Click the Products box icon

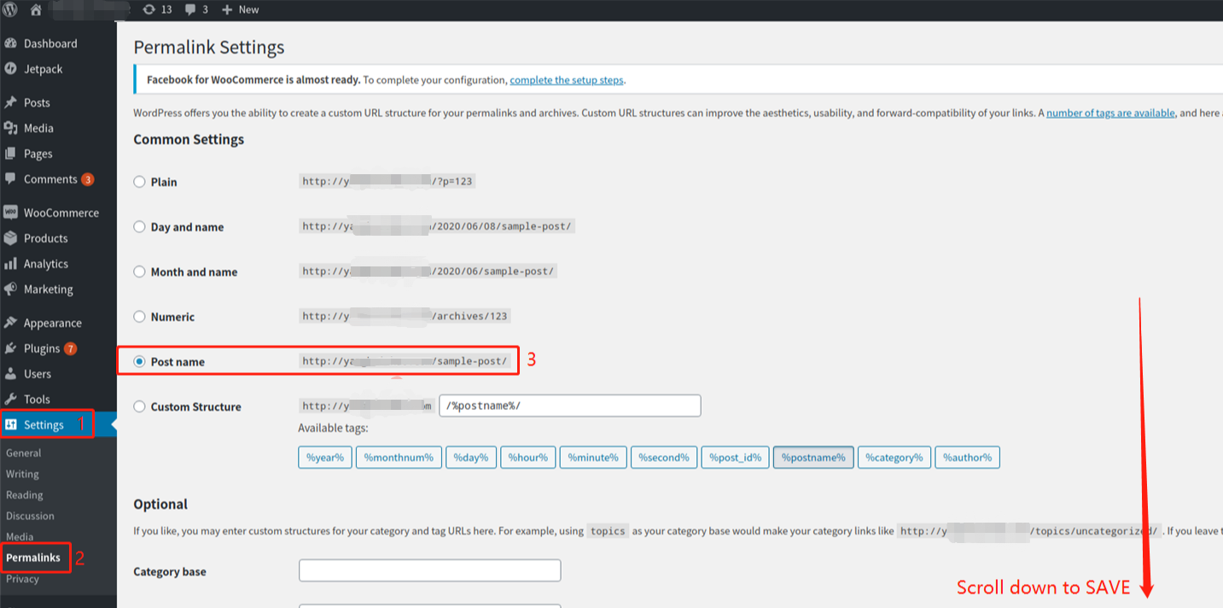(x=10, y=238)
